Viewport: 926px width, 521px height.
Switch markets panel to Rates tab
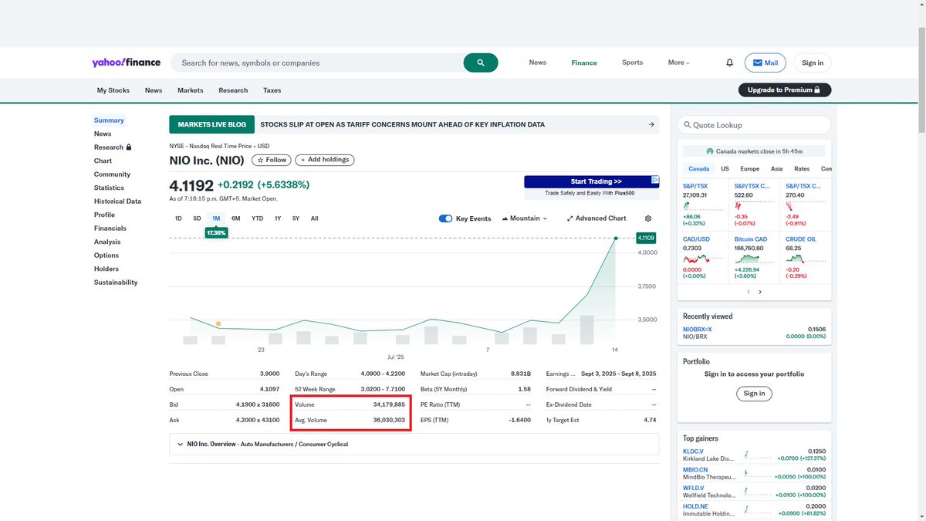(802, 168)
